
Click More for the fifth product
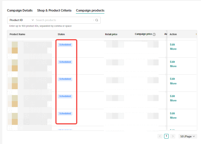pos(173,118)
